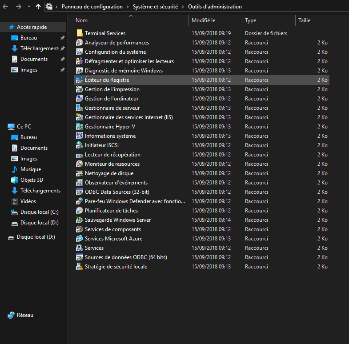
Task: Click the Services de composants icon
Action: coord(80,229)
